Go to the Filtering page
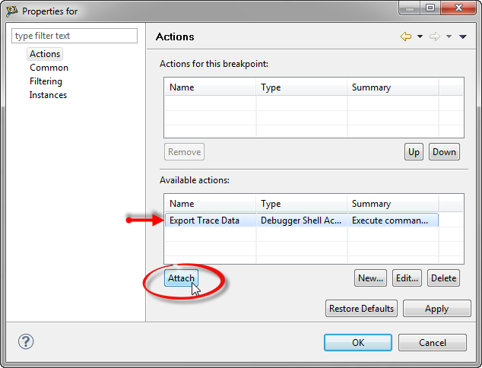 [46, 81]
